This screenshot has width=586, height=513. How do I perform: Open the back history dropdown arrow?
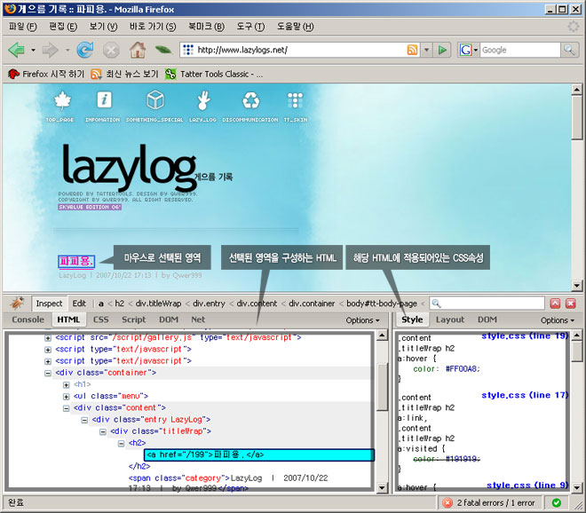pos(33,50)
